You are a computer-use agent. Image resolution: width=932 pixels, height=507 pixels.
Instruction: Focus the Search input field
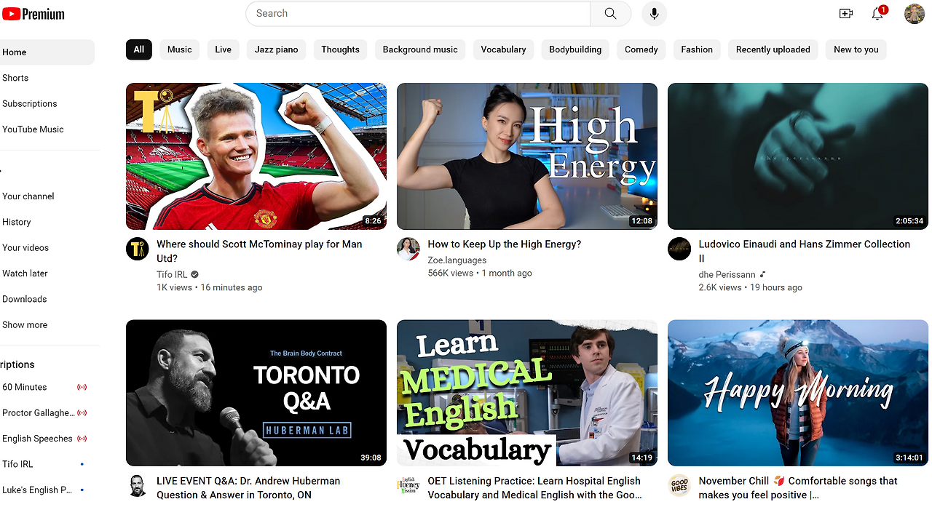[418, 13]
